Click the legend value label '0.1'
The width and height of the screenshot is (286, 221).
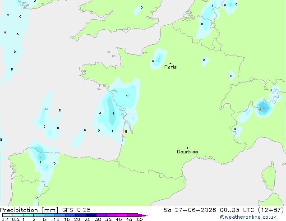click(5, 219)
